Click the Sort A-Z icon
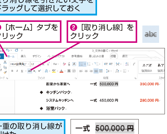This screenshot has width=167, height=134. pos(127,64)
